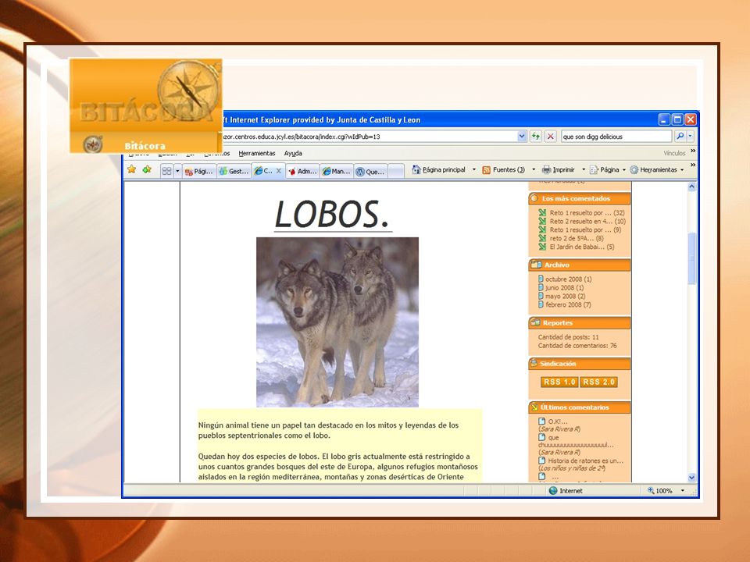The height and width of the screenshot is (562, 750).
Task: Open the Quick Tabs grid icon
Action: tap(166, 171)
